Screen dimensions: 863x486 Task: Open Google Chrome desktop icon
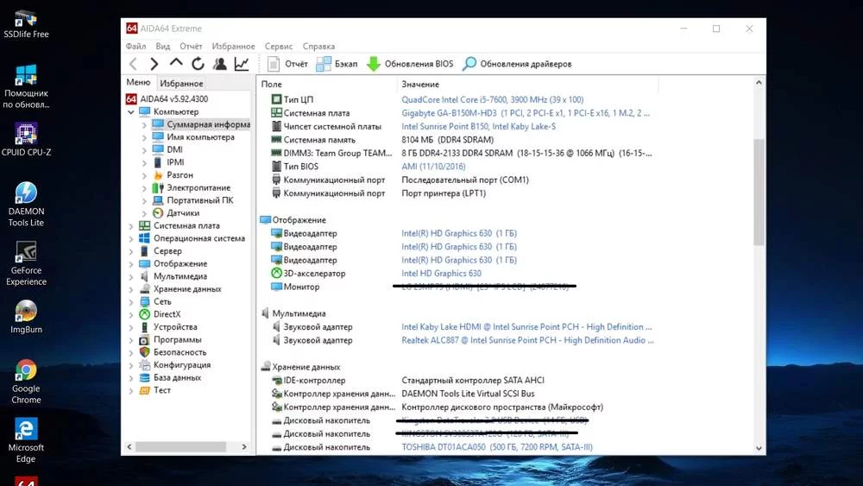26,382
